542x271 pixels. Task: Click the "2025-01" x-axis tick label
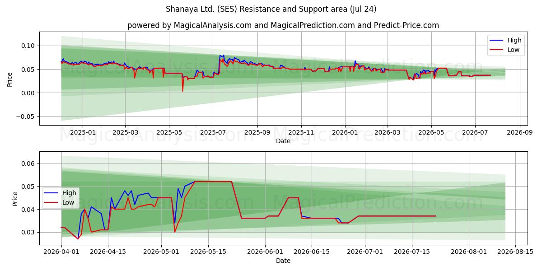(83, 133)
